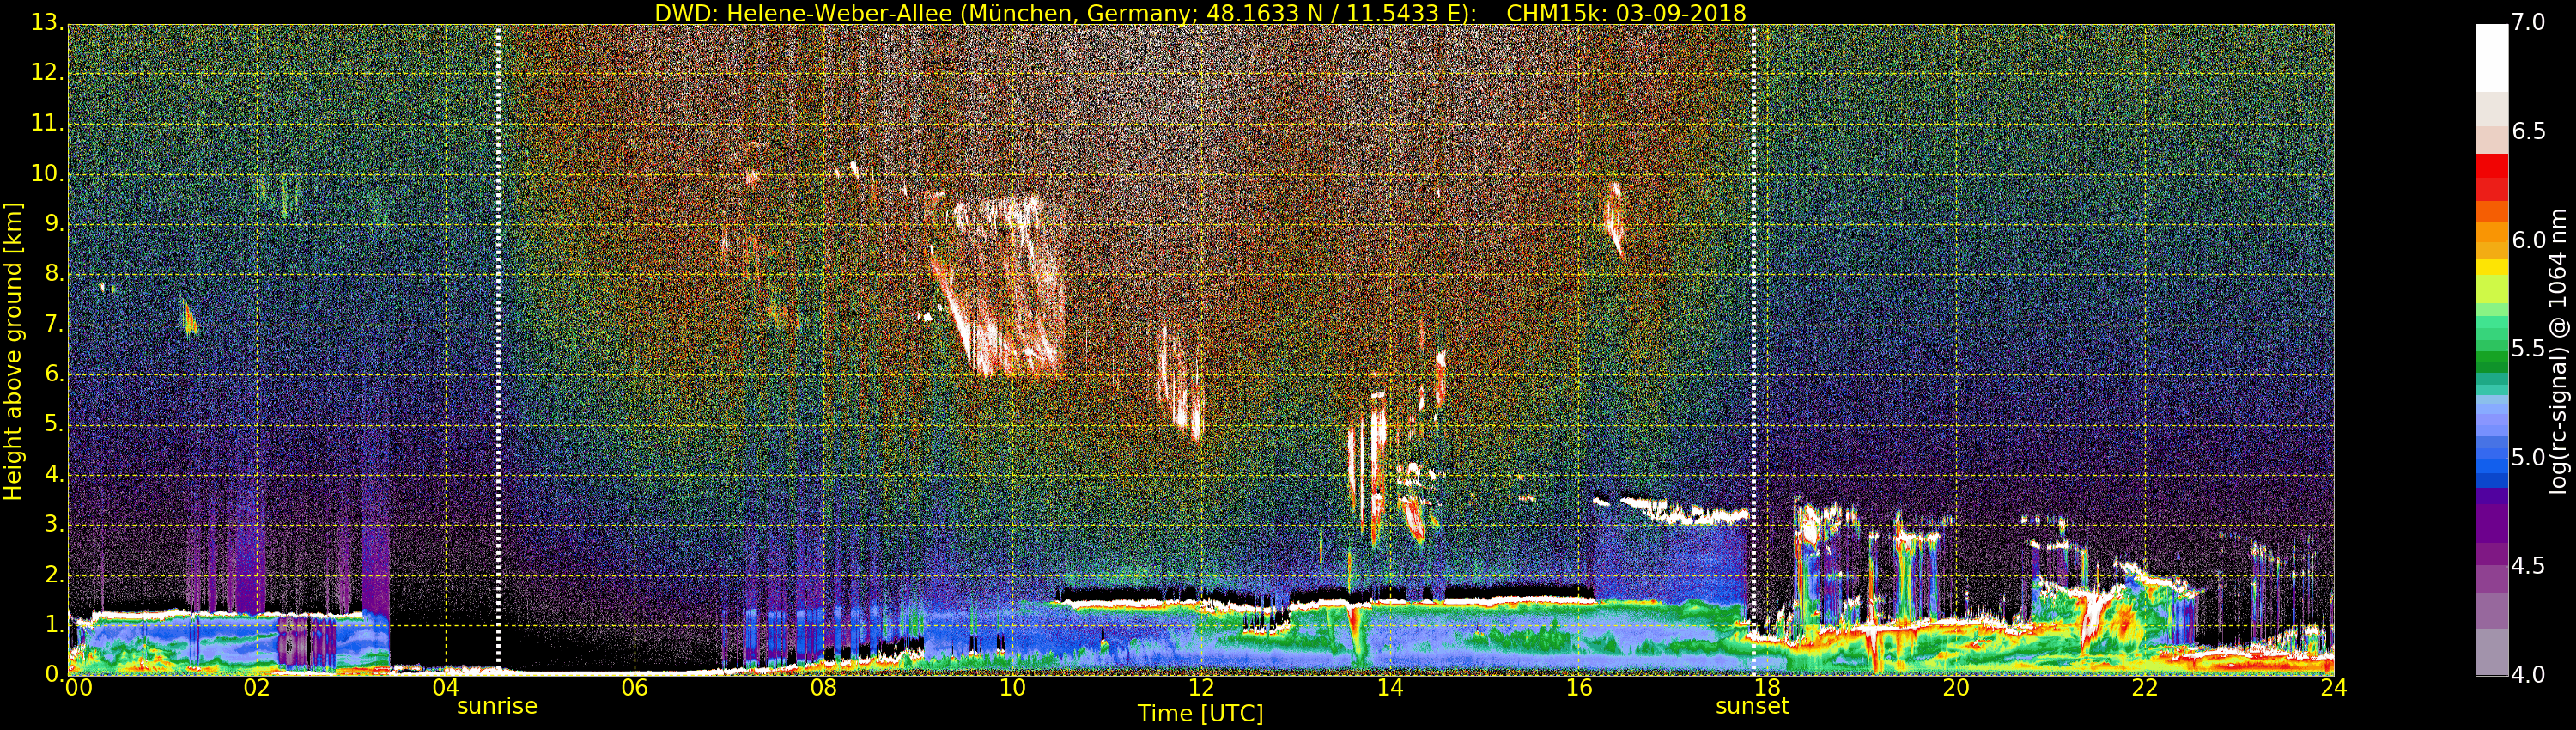Screen dimensions: 2576x730
Task: Click the height-axis tick label "2."
Action: (x=53, y=574)
